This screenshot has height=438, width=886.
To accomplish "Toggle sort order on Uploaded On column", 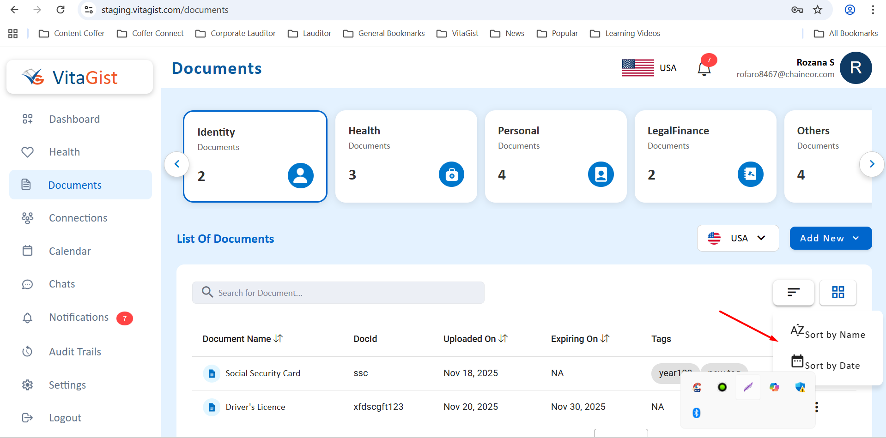I will click(x=503, y=339).
